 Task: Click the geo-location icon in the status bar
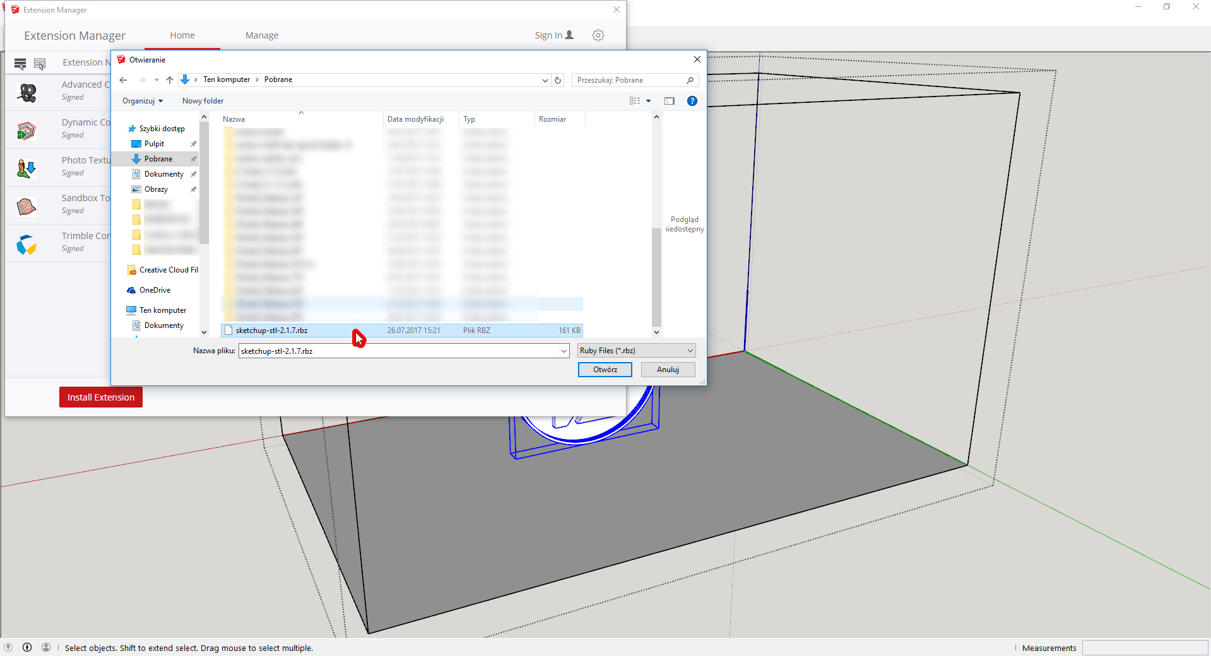point(8,647)
